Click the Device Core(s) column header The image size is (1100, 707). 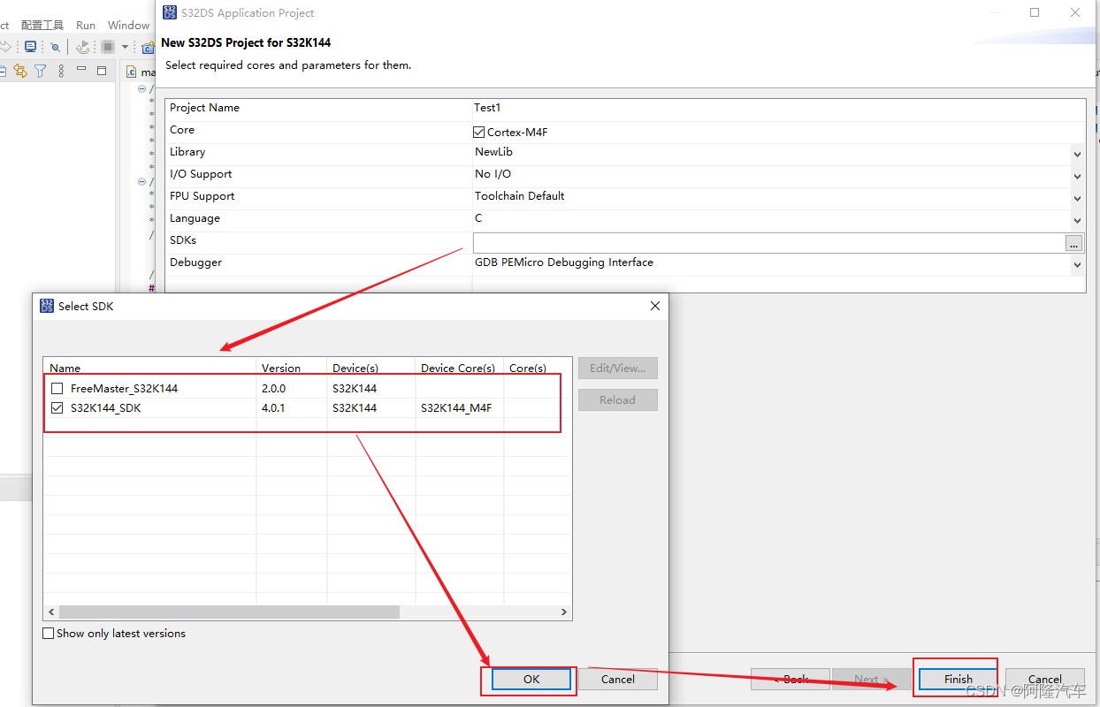460,368
